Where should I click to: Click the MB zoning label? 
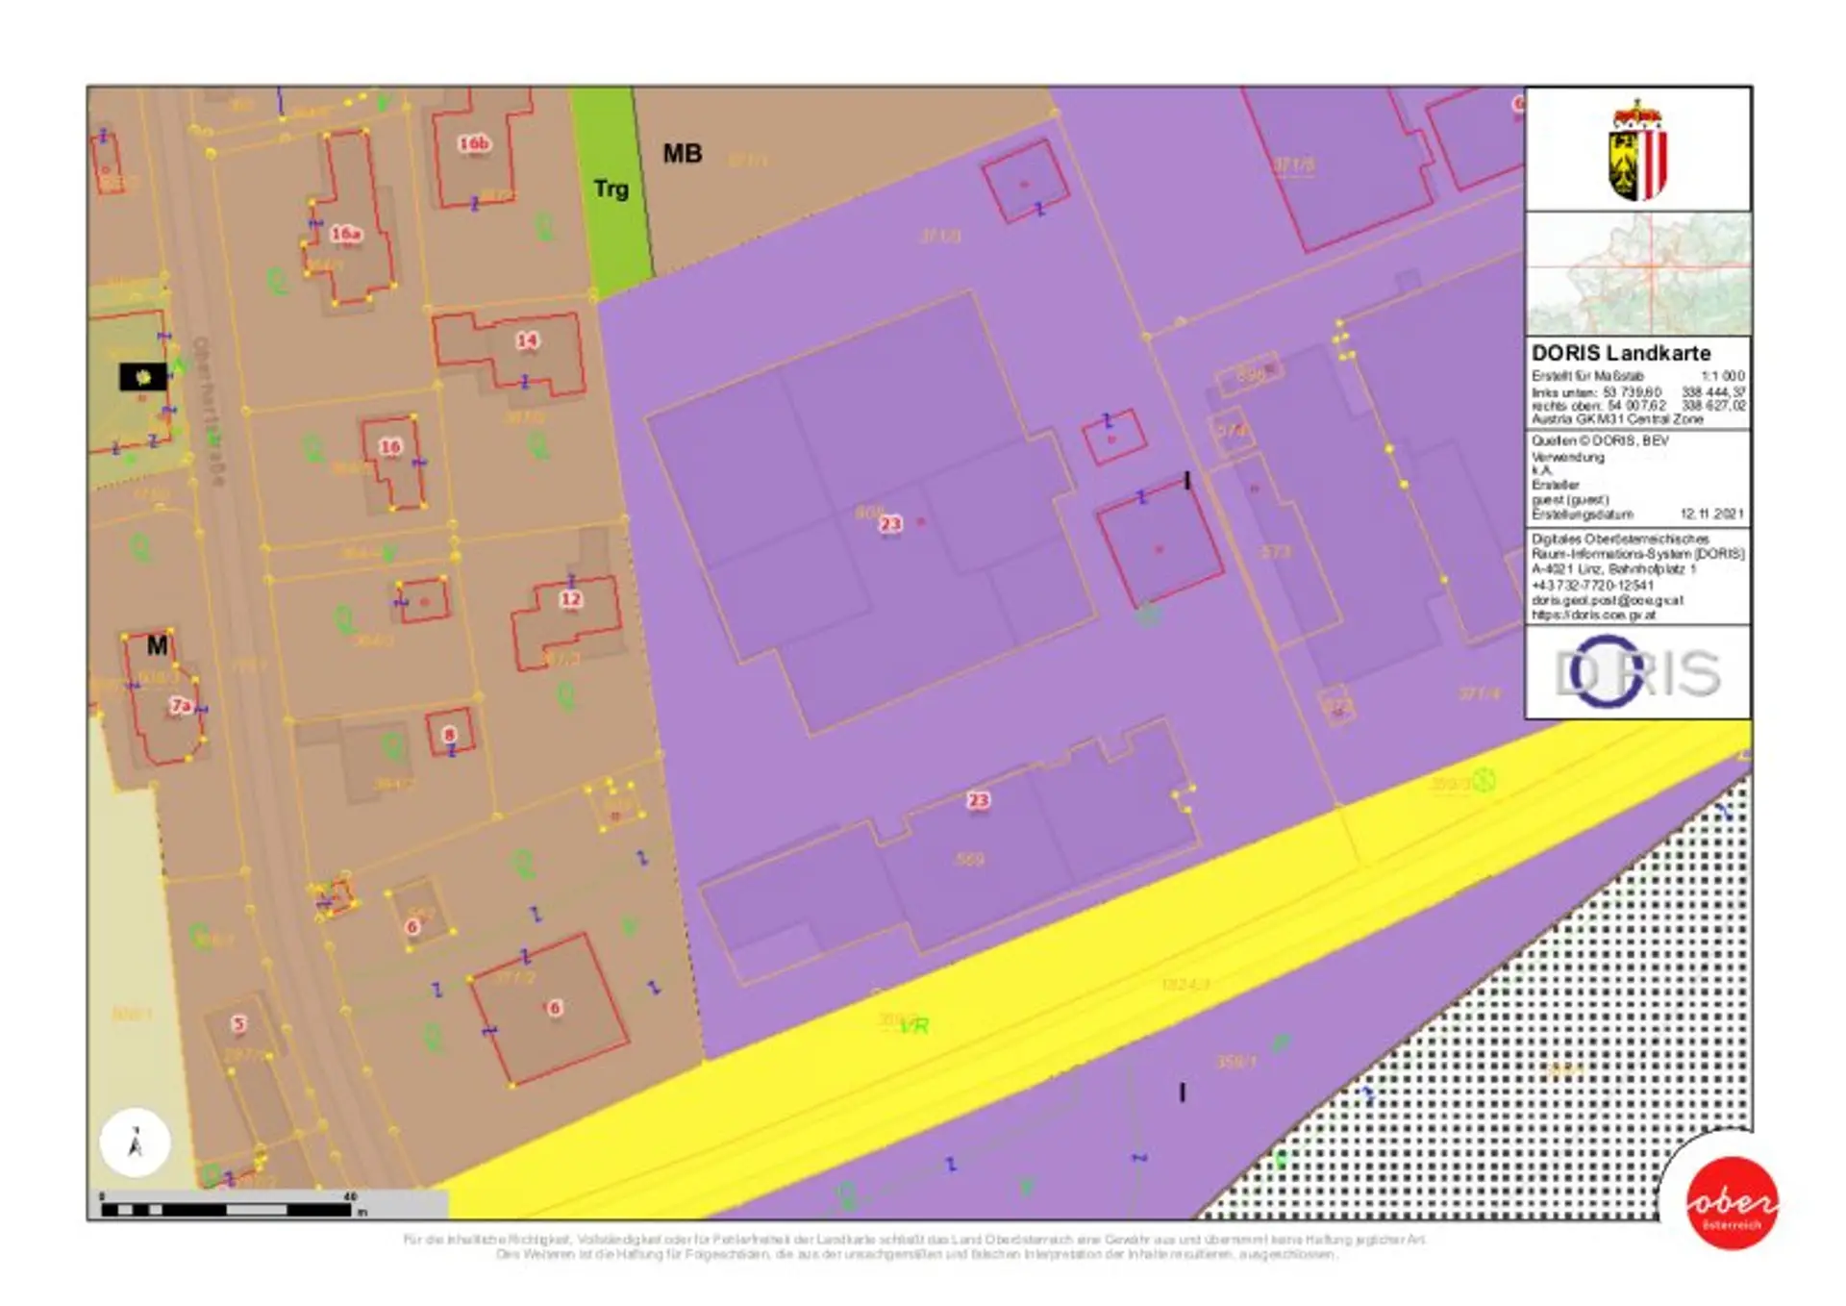click(x=683, y=154)
